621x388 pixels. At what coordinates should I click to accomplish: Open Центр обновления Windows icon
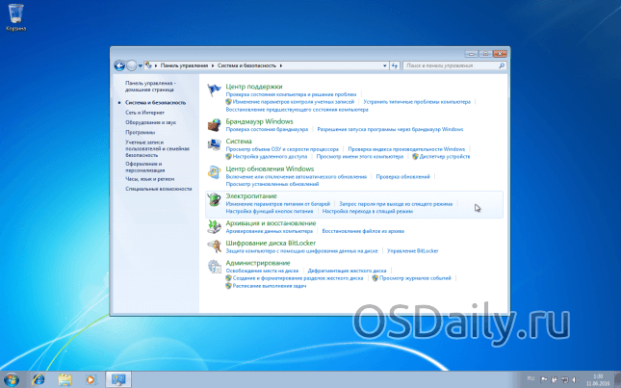click(214, 172)
